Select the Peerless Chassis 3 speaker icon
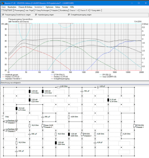 coord(6,122)
